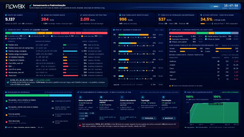The height and width of the screenshot is (137, 244).
Task: Click the Descrição de interface panel icon
Action: click(x=6, y=92)
